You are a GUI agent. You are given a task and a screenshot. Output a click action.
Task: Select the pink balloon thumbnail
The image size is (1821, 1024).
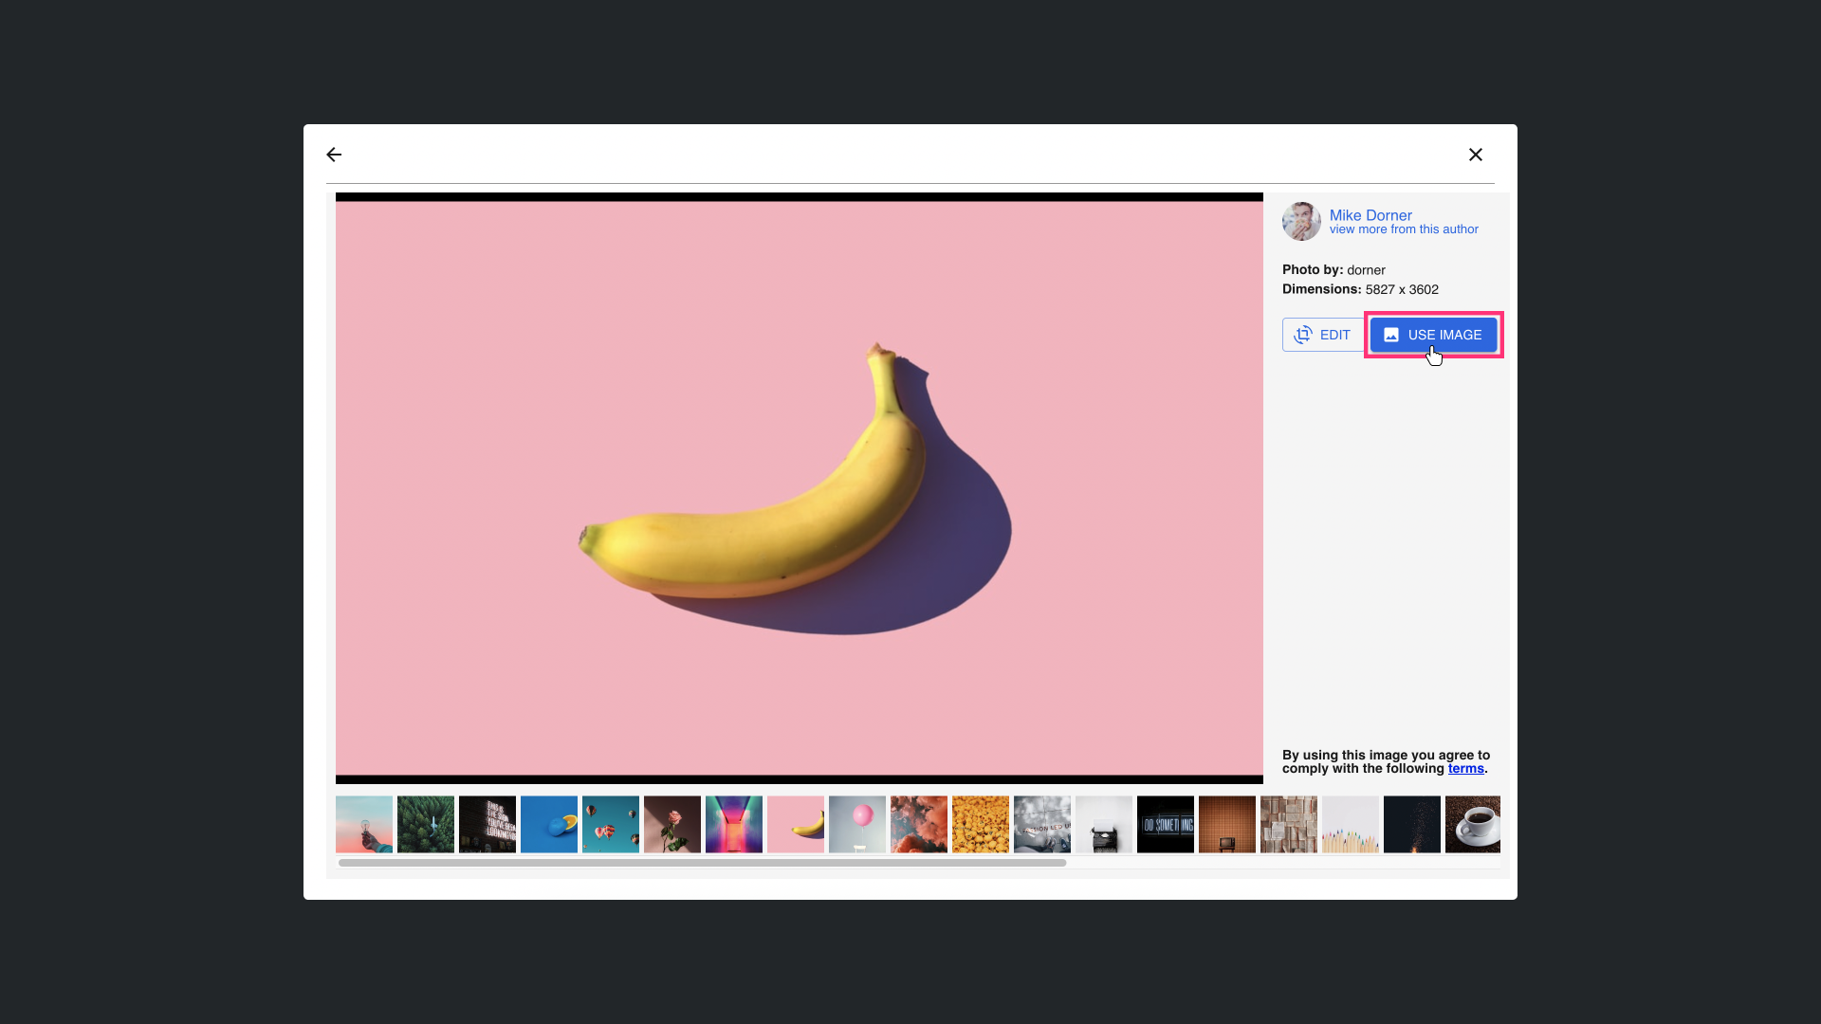pyautogui.click(x=857, y=824)
